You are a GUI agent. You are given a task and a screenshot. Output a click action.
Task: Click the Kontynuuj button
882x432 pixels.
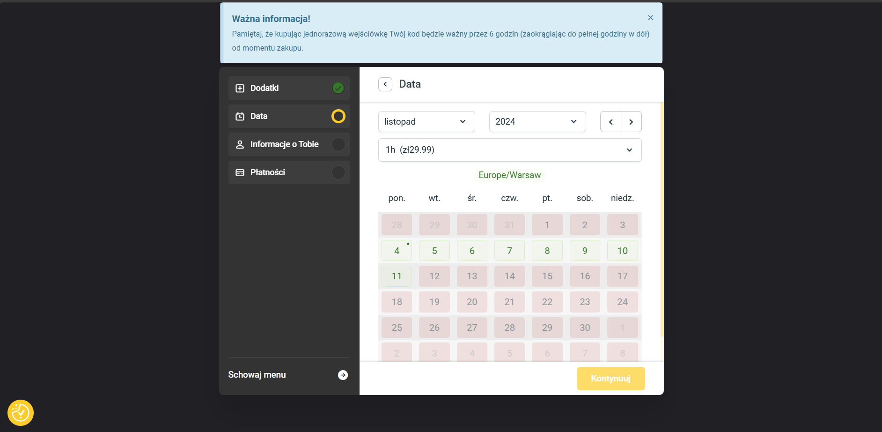pyautogui.click(x=611, y=379)
